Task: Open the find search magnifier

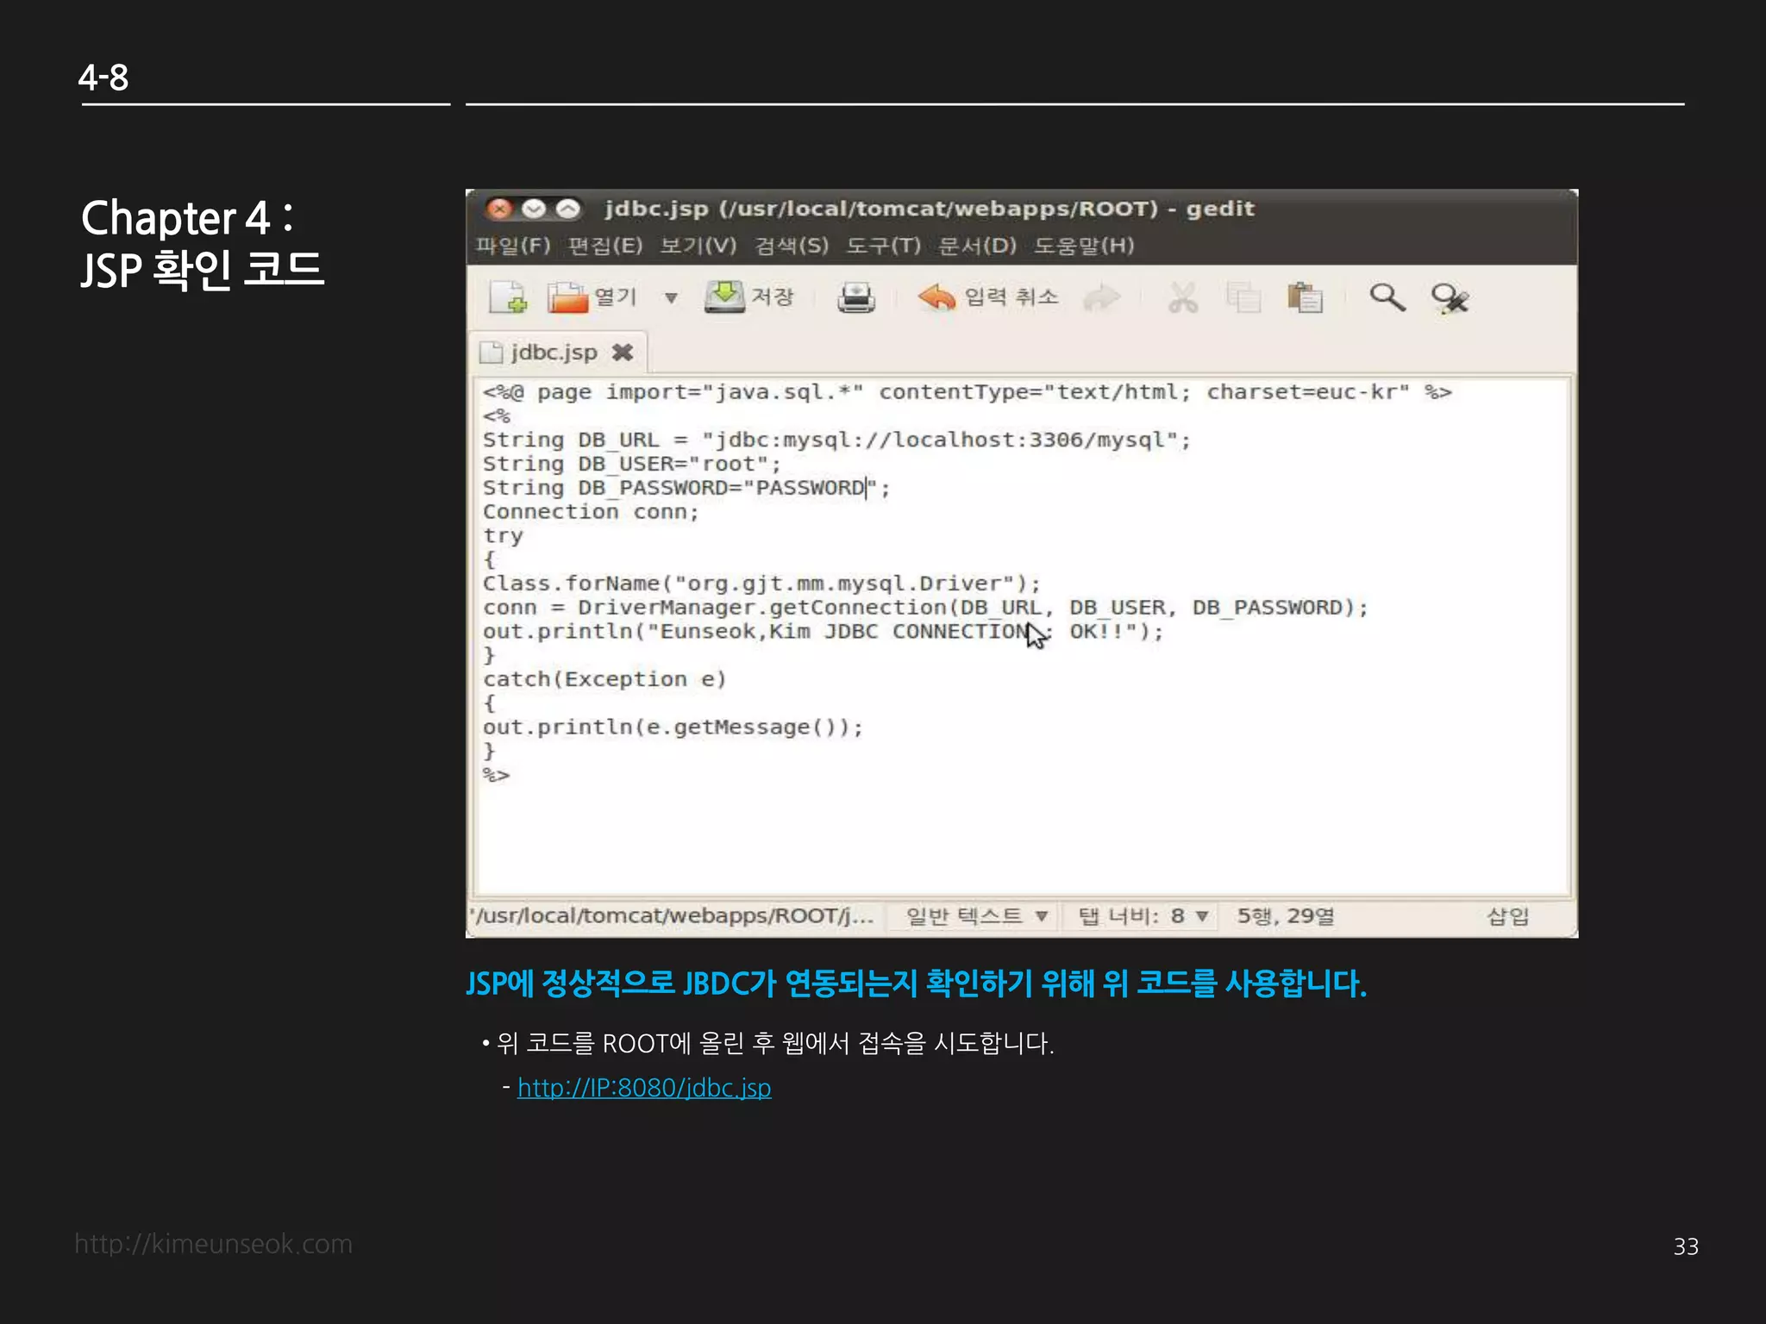Action: 1387,297
